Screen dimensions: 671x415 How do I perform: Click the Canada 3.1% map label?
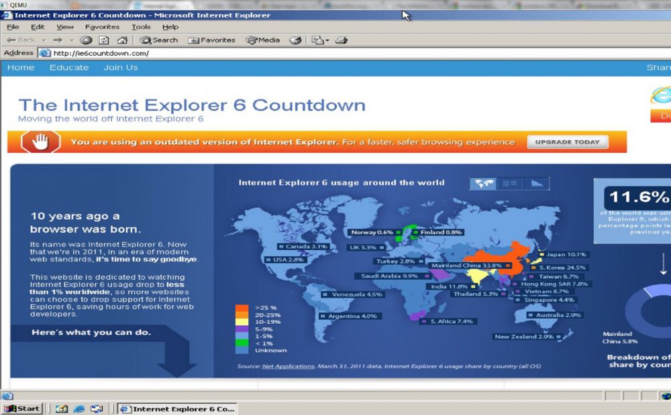coord(303,247)
